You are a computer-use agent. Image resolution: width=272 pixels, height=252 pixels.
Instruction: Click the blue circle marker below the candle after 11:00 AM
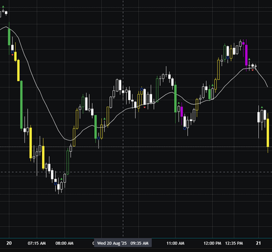185,129
